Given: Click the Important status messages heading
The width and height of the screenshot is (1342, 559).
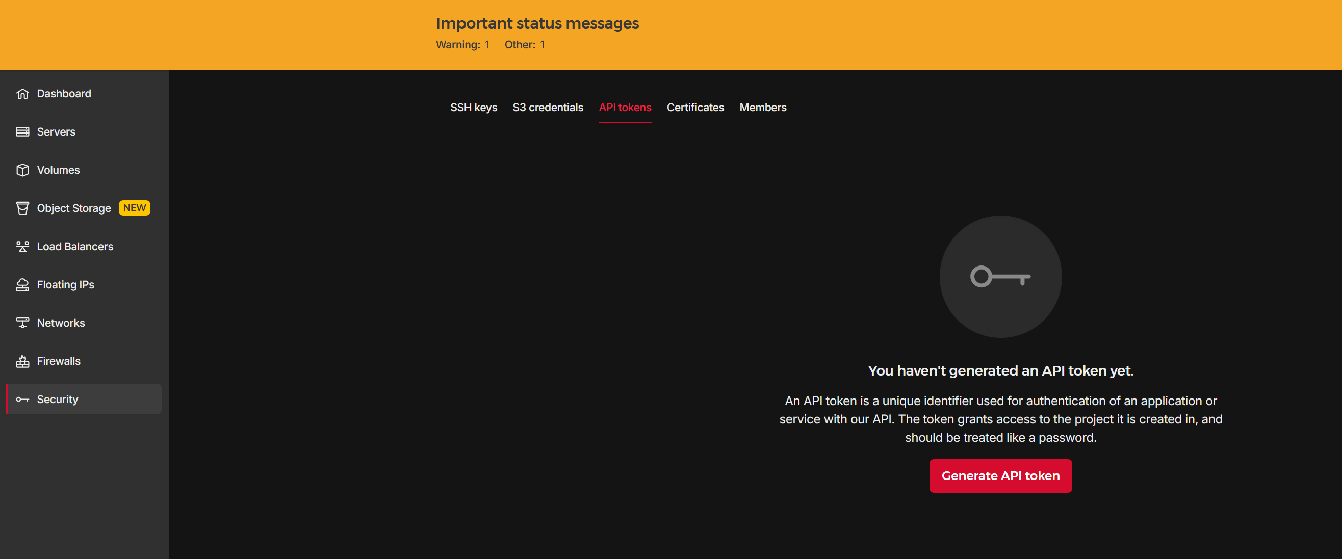Looking at the screenshot, I should point(537,23).
